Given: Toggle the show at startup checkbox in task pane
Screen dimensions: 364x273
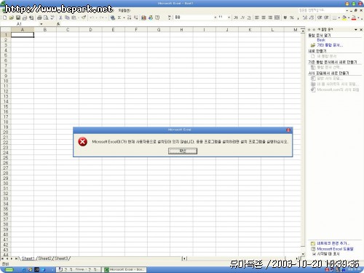Looking at the screenshot, I should 314,254.
